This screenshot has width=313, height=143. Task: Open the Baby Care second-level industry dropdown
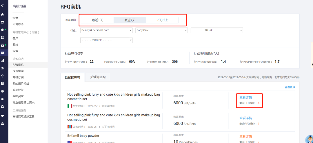(161, 30)
